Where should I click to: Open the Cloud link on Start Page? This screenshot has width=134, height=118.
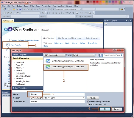pos(74,43)
